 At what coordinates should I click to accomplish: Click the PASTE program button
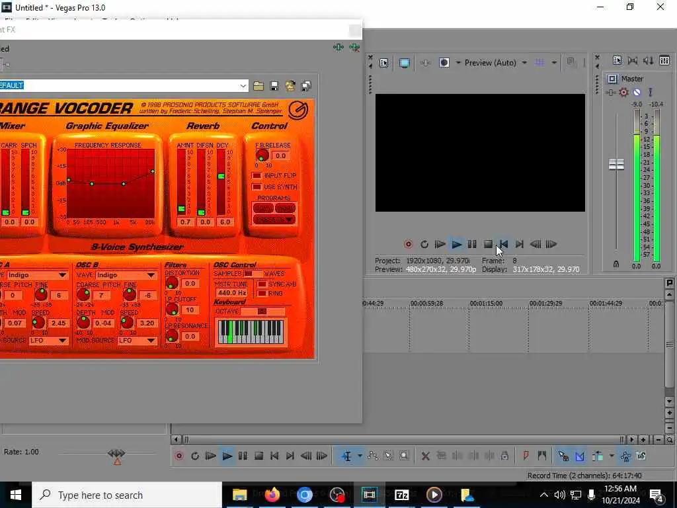coord(285,208)
